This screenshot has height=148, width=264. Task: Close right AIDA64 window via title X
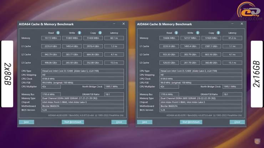[242, 24]
